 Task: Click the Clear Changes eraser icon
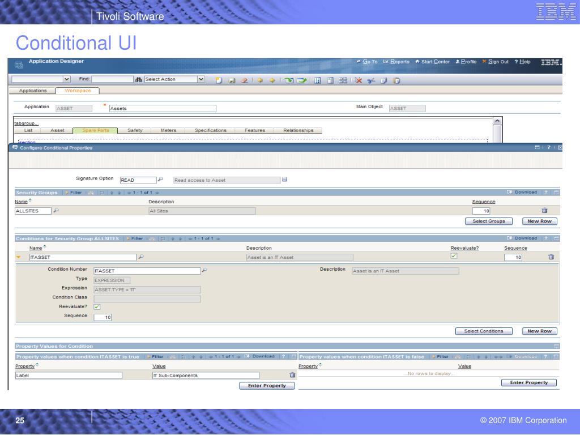pyautogui.click(x=244, y=80)
